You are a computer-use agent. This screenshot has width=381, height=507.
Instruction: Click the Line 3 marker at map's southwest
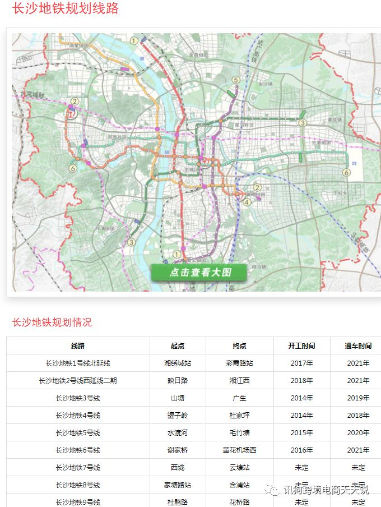click(131, 242)
